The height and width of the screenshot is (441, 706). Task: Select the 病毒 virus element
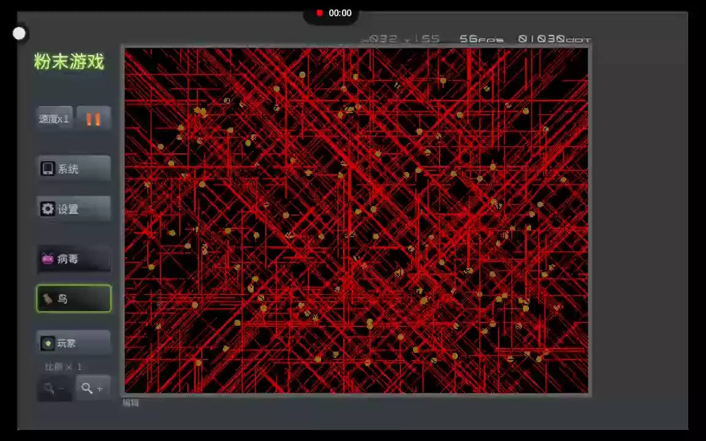pos(74,258)
